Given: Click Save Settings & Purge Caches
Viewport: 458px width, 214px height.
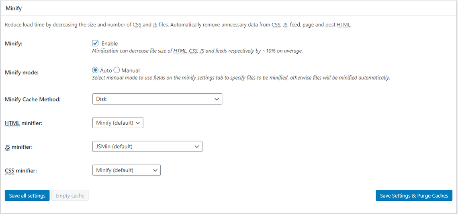Looking at the screenshot, I should pos(414,196).
